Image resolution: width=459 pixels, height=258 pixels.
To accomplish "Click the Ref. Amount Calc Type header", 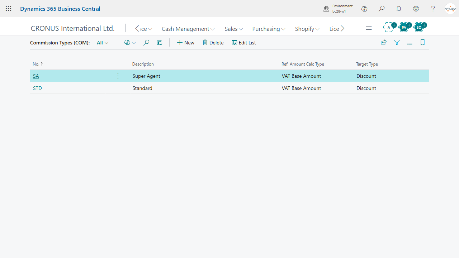I will point(303,64).
